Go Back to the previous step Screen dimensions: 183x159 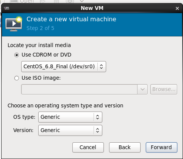click(125, 147)
